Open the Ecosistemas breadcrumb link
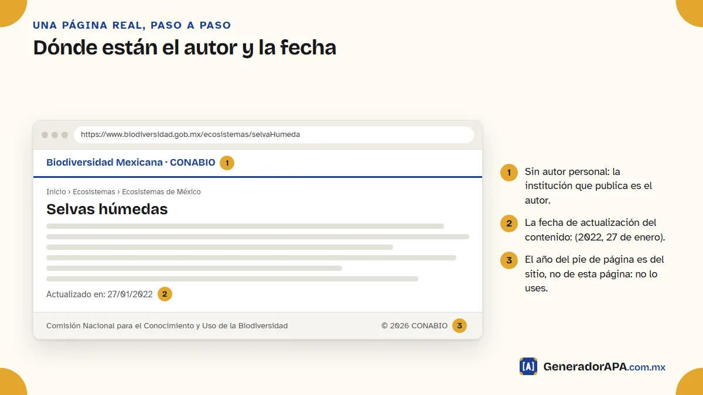 tap(94, 192)
